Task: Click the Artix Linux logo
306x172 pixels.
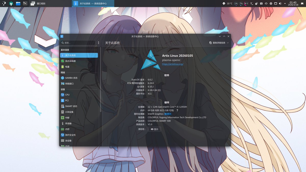Action: click(x=150, y=60)
